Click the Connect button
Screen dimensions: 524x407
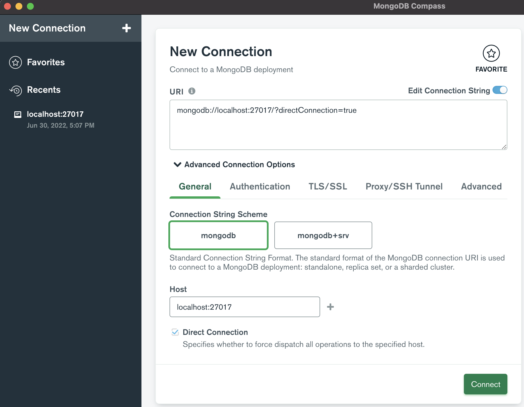click(x=485, y=384)
